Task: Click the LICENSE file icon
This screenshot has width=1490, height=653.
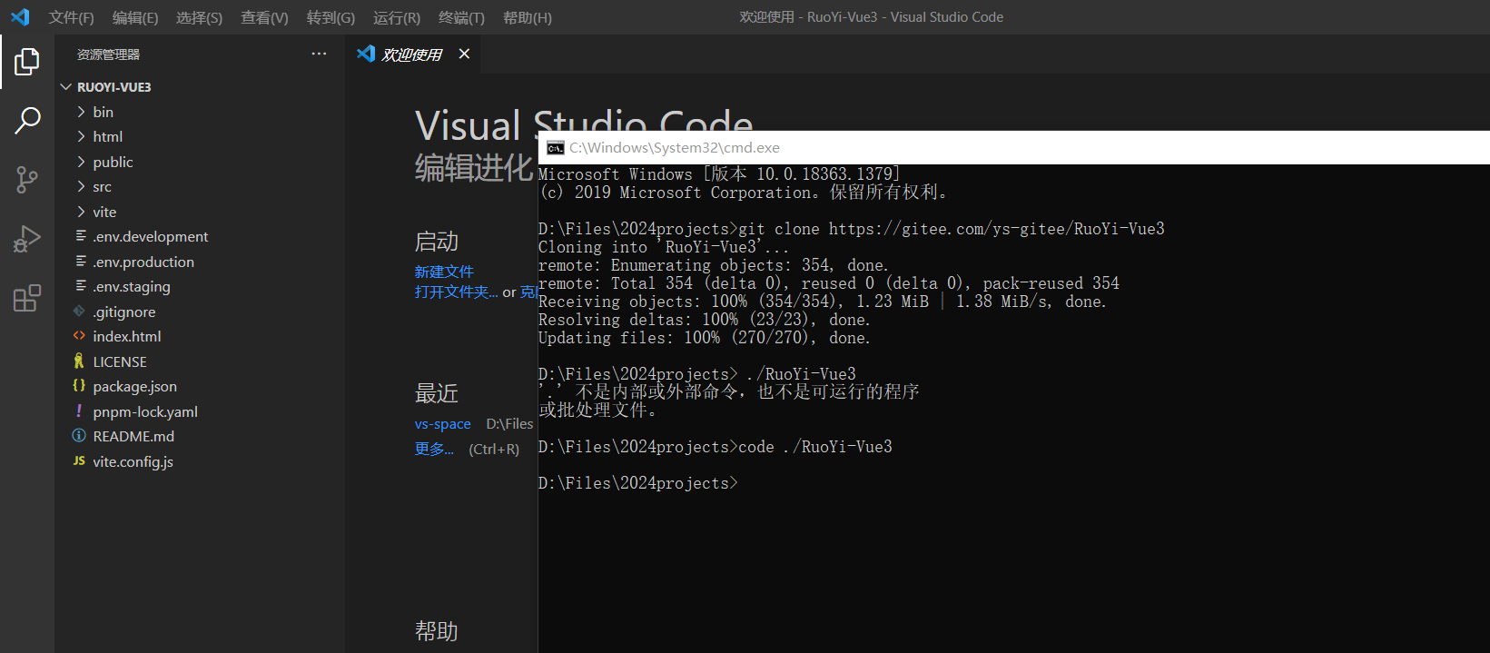Action: point(80,361)
